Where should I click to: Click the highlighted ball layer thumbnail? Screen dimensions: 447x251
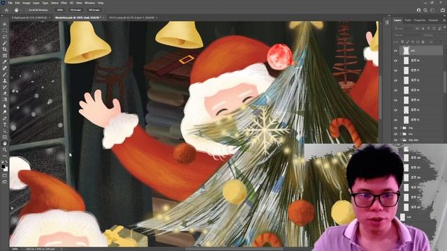pos(406,51)
